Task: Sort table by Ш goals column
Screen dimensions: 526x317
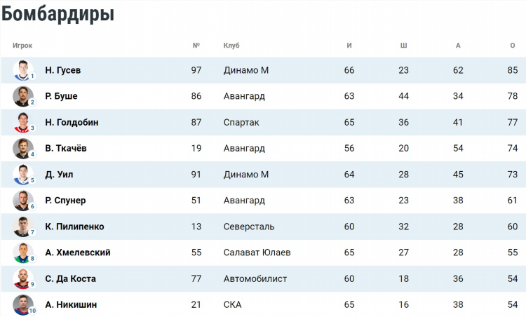Action: point(403,46)
